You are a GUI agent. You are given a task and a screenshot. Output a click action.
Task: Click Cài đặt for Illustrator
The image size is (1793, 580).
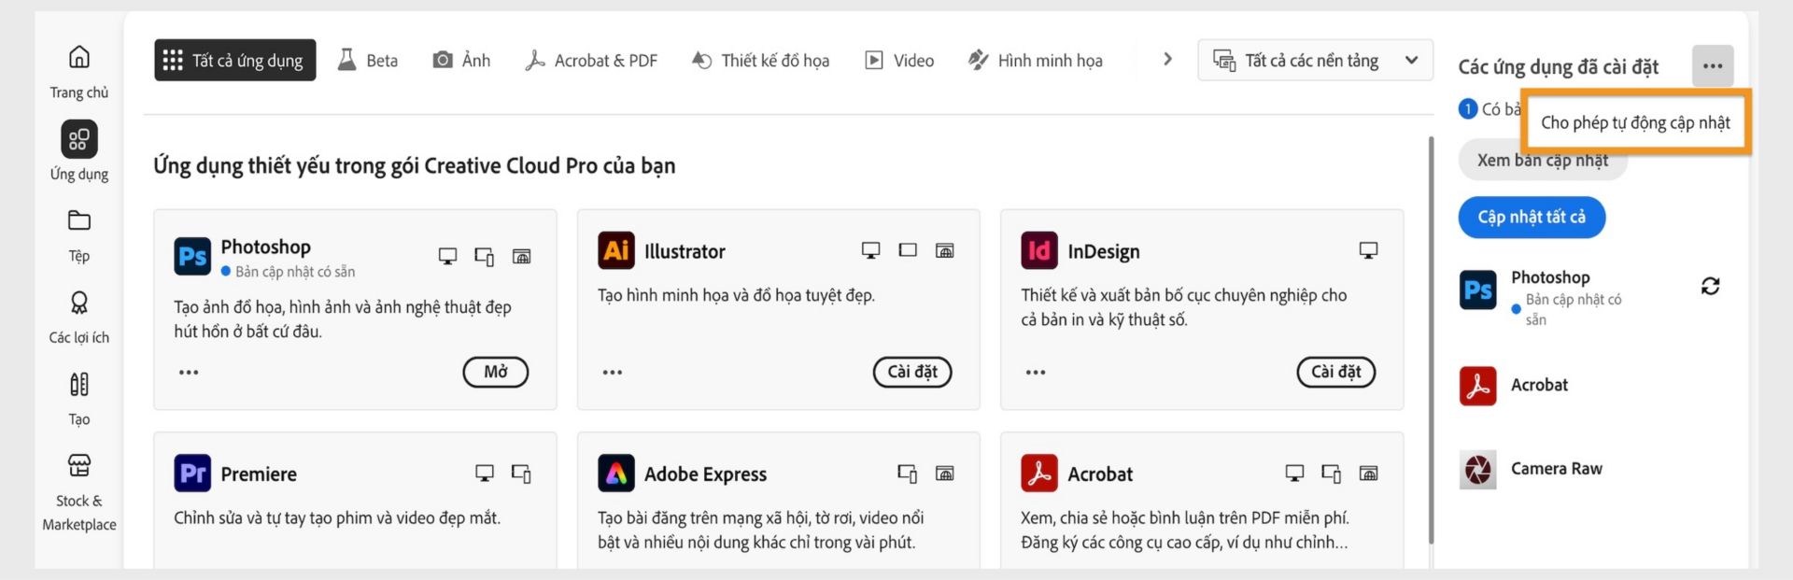(x=912, y=372)
